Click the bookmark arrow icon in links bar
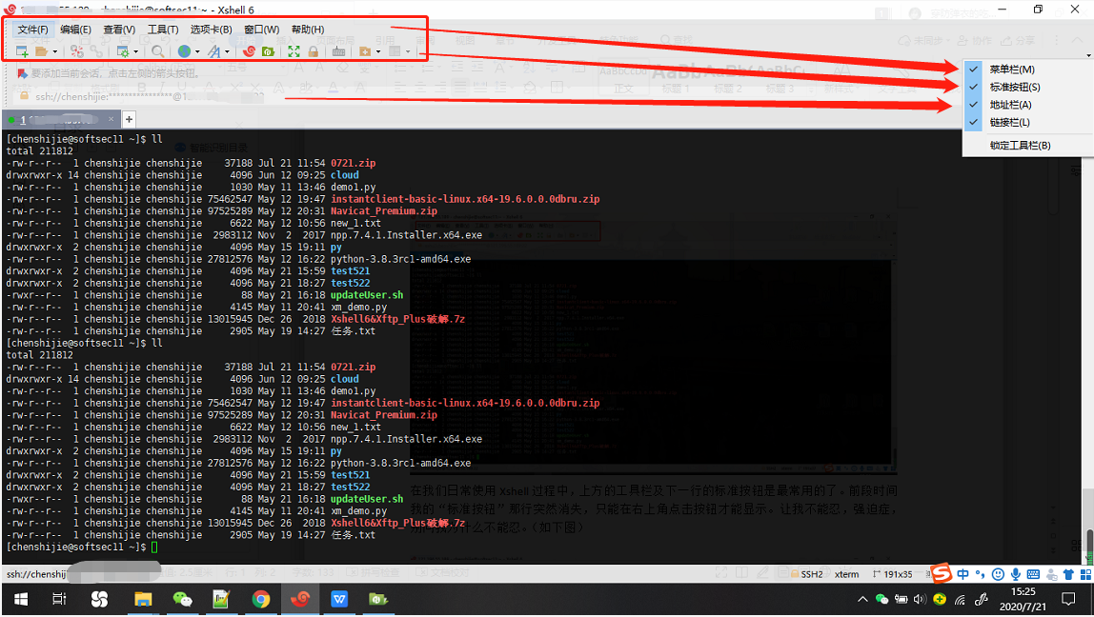The width and height of the screenshot is (1094, 617). tap(22, 73)
